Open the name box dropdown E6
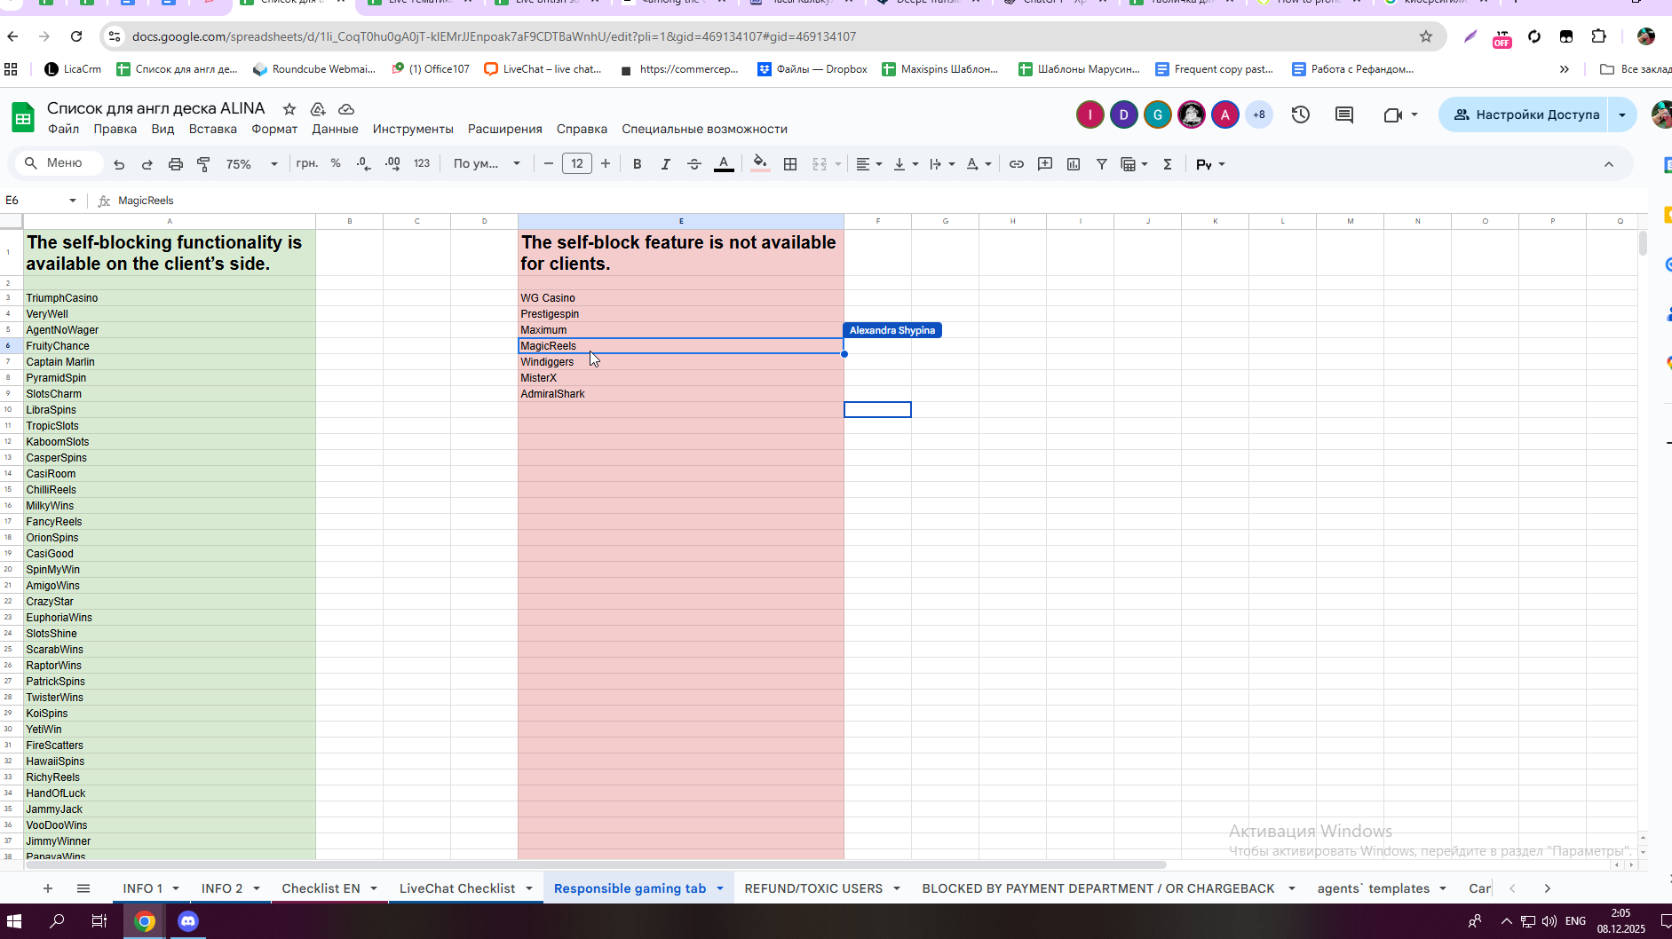Image resolution: width=1672 pixels, height=939 pixels. 72,201
